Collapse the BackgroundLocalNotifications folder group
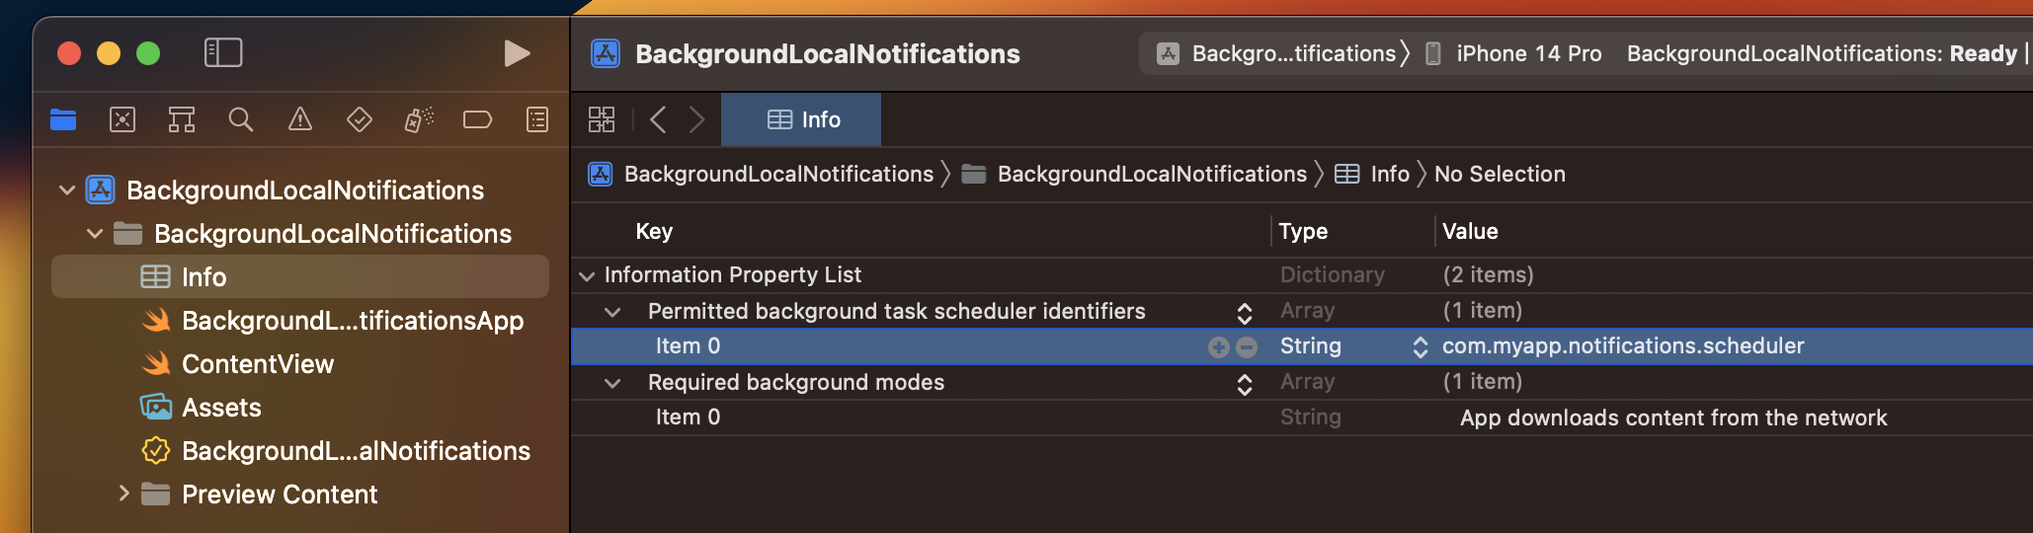The width and height of the screenshot is (2033, 533). pos(95,234)
